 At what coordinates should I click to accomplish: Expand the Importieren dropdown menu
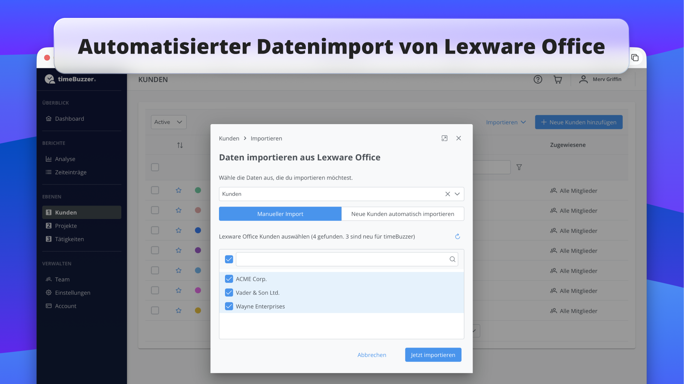506,122
